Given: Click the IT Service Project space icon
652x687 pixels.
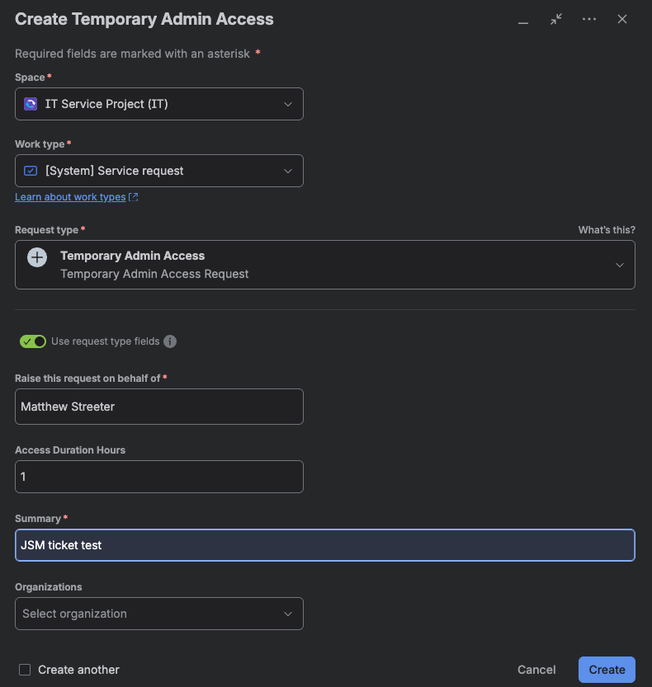Looking at the screenshot, I should [x=31, y=104].
